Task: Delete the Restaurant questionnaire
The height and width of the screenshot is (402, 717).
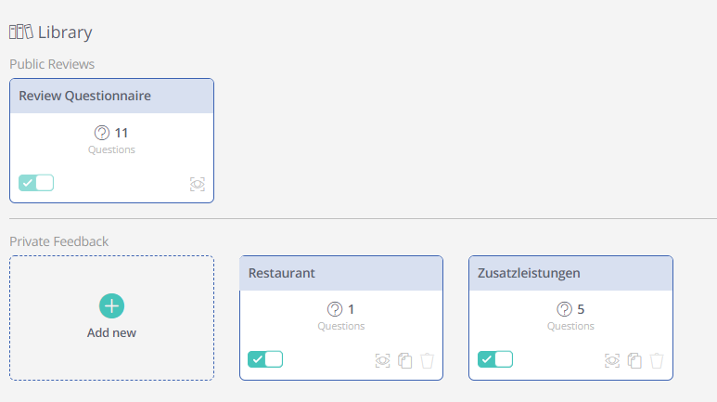Action: pyautogui.click(x=427, y=361)
